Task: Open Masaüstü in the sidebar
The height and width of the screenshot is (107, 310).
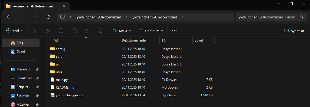Action: pyautogui.click(x=21, y=69)
